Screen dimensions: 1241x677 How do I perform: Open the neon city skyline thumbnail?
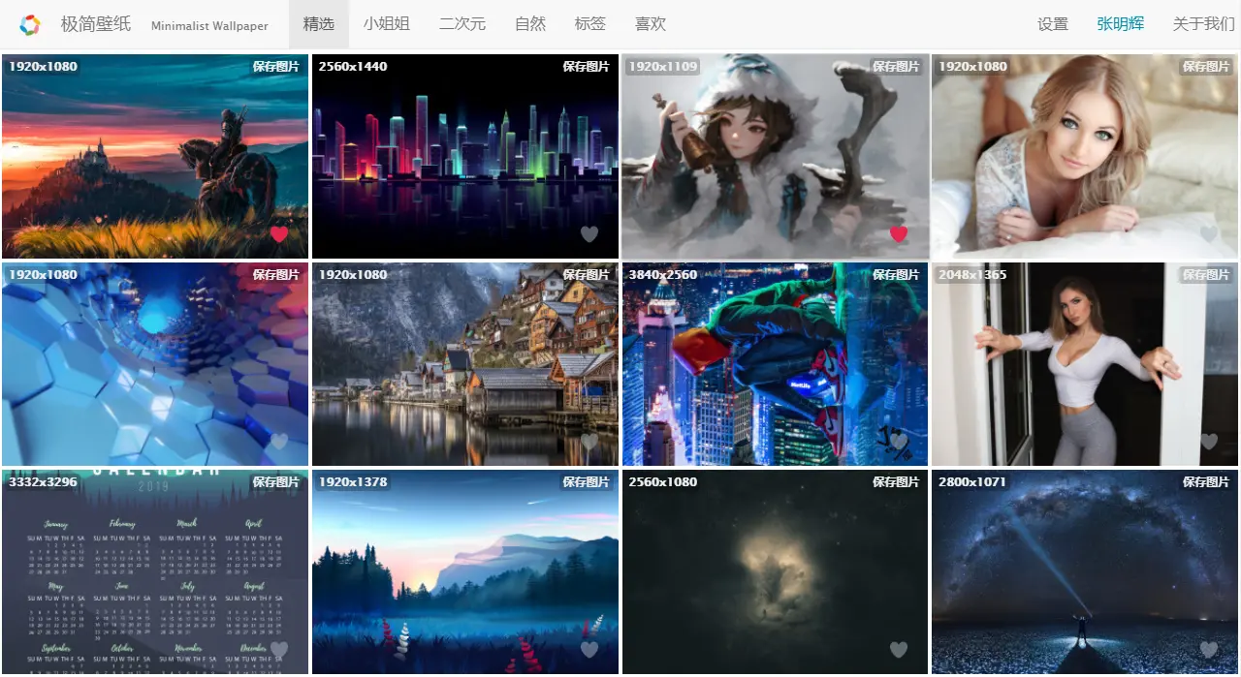[x=465, y=156]
